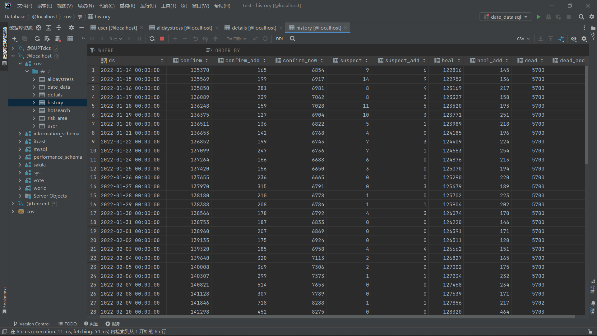Click the reload page data icon
The height and width of the screenshot is (336, 597).
pyautogui.click(x=152, y=39)
